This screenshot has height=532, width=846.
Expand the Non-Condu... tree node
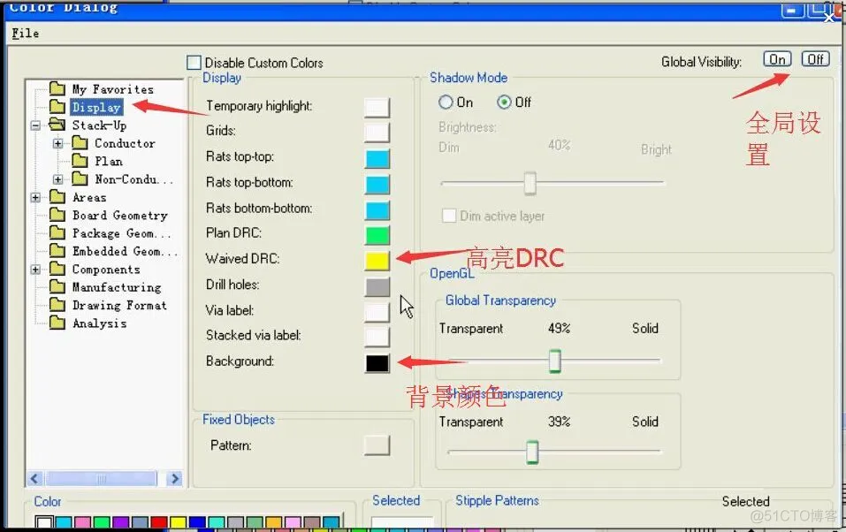tap(57, 179)
